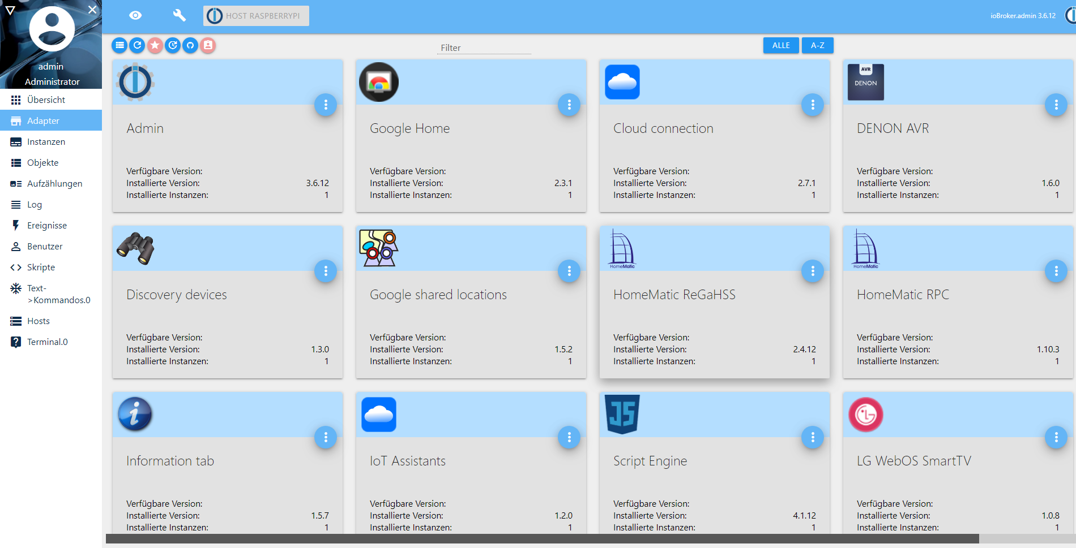Open Terminal.0 from the sidebar

51,342
